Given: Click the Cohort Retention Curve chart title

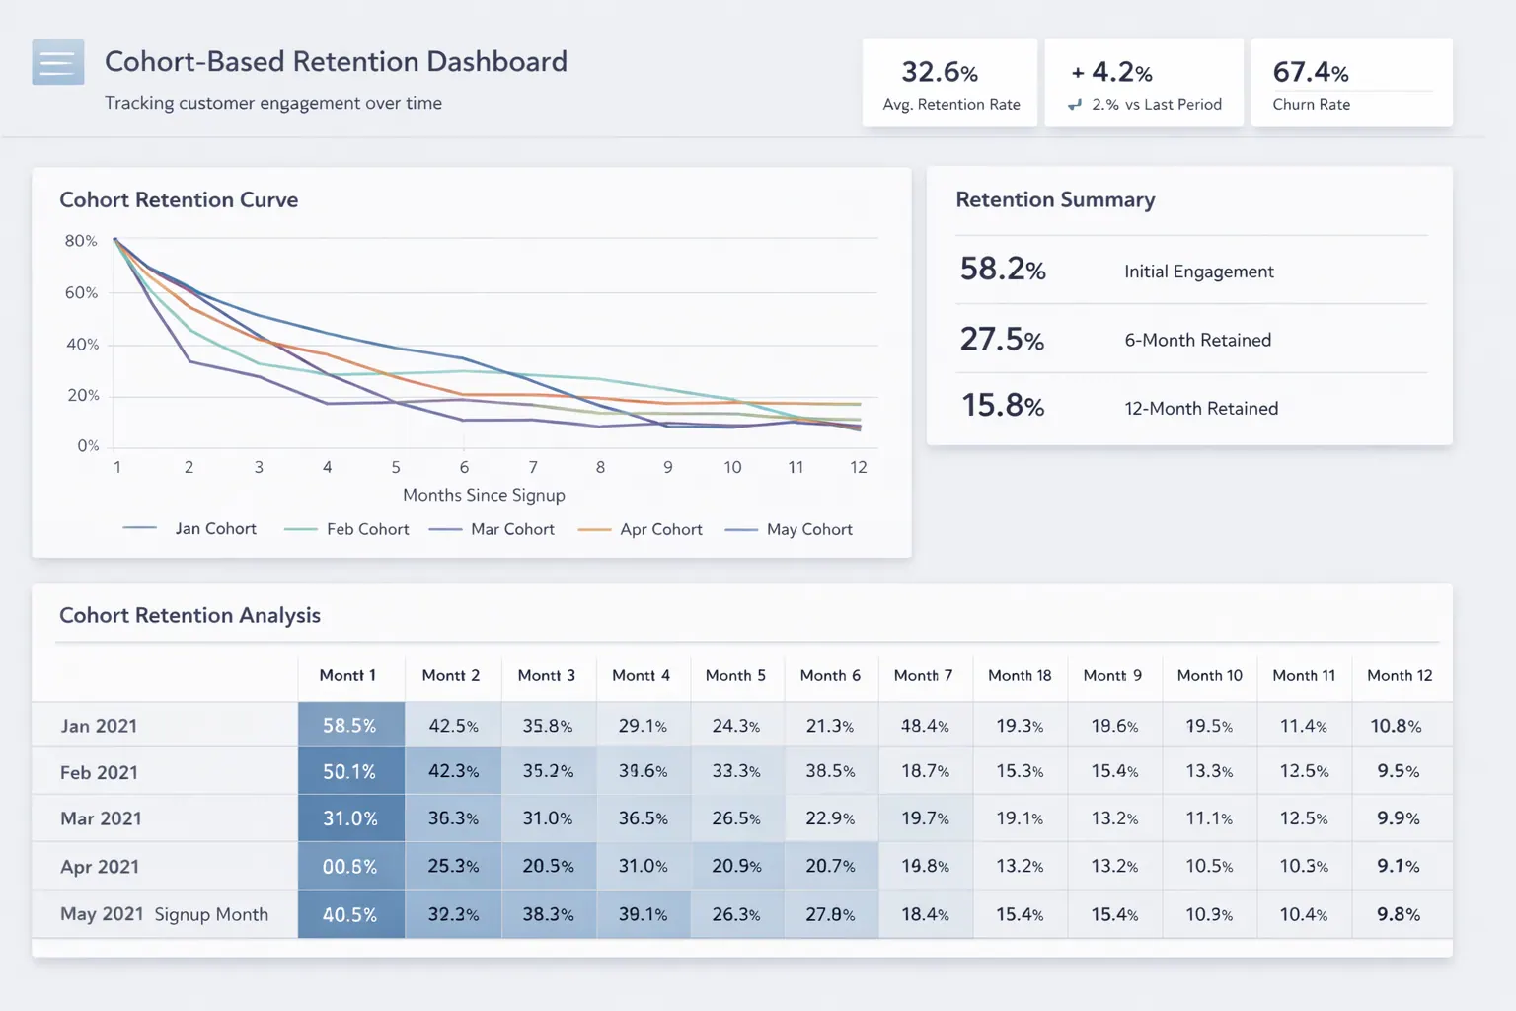Looking at the screenshot, I should click(x=179, y=199).
